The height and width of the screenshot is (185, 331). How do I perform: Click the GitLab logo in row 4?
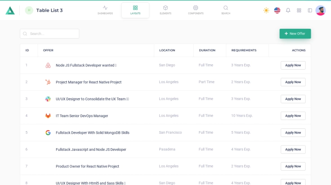pos(48,116)
